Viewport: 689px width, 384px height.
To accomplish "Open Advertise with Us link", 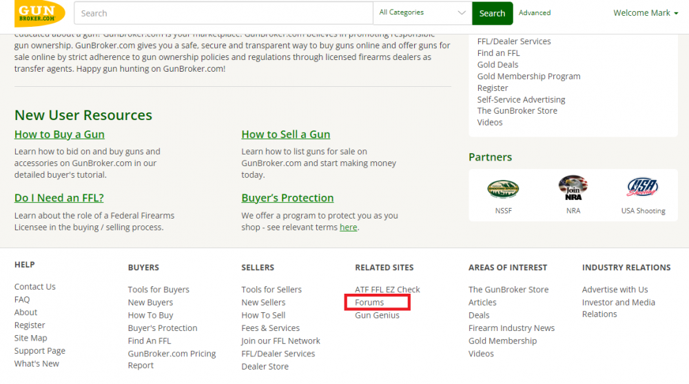I will coord(615,290).
